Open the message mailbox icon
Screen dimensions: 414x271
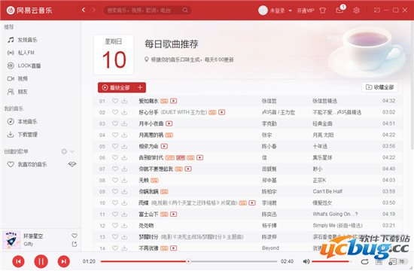[339, 10]
